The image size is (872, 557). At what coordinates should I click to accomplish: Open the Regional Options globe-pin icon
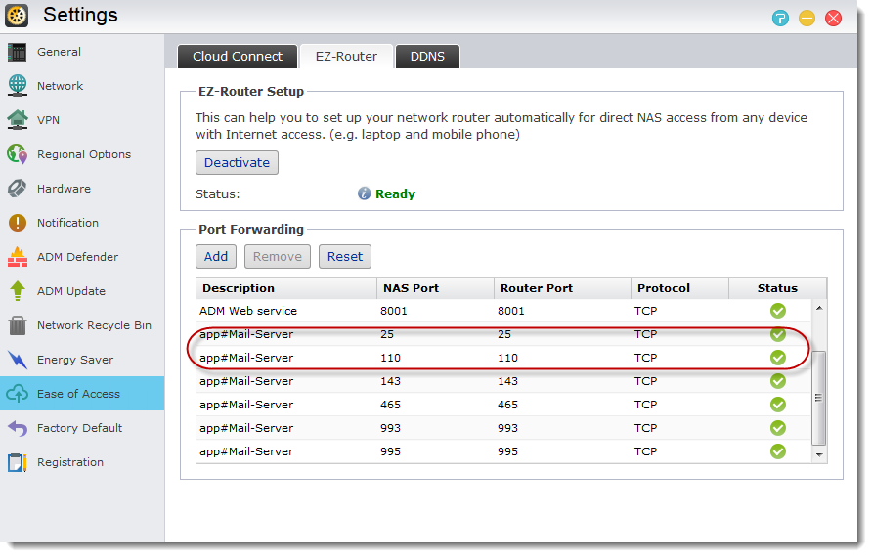pyautogui.click(x=18, y=154)
